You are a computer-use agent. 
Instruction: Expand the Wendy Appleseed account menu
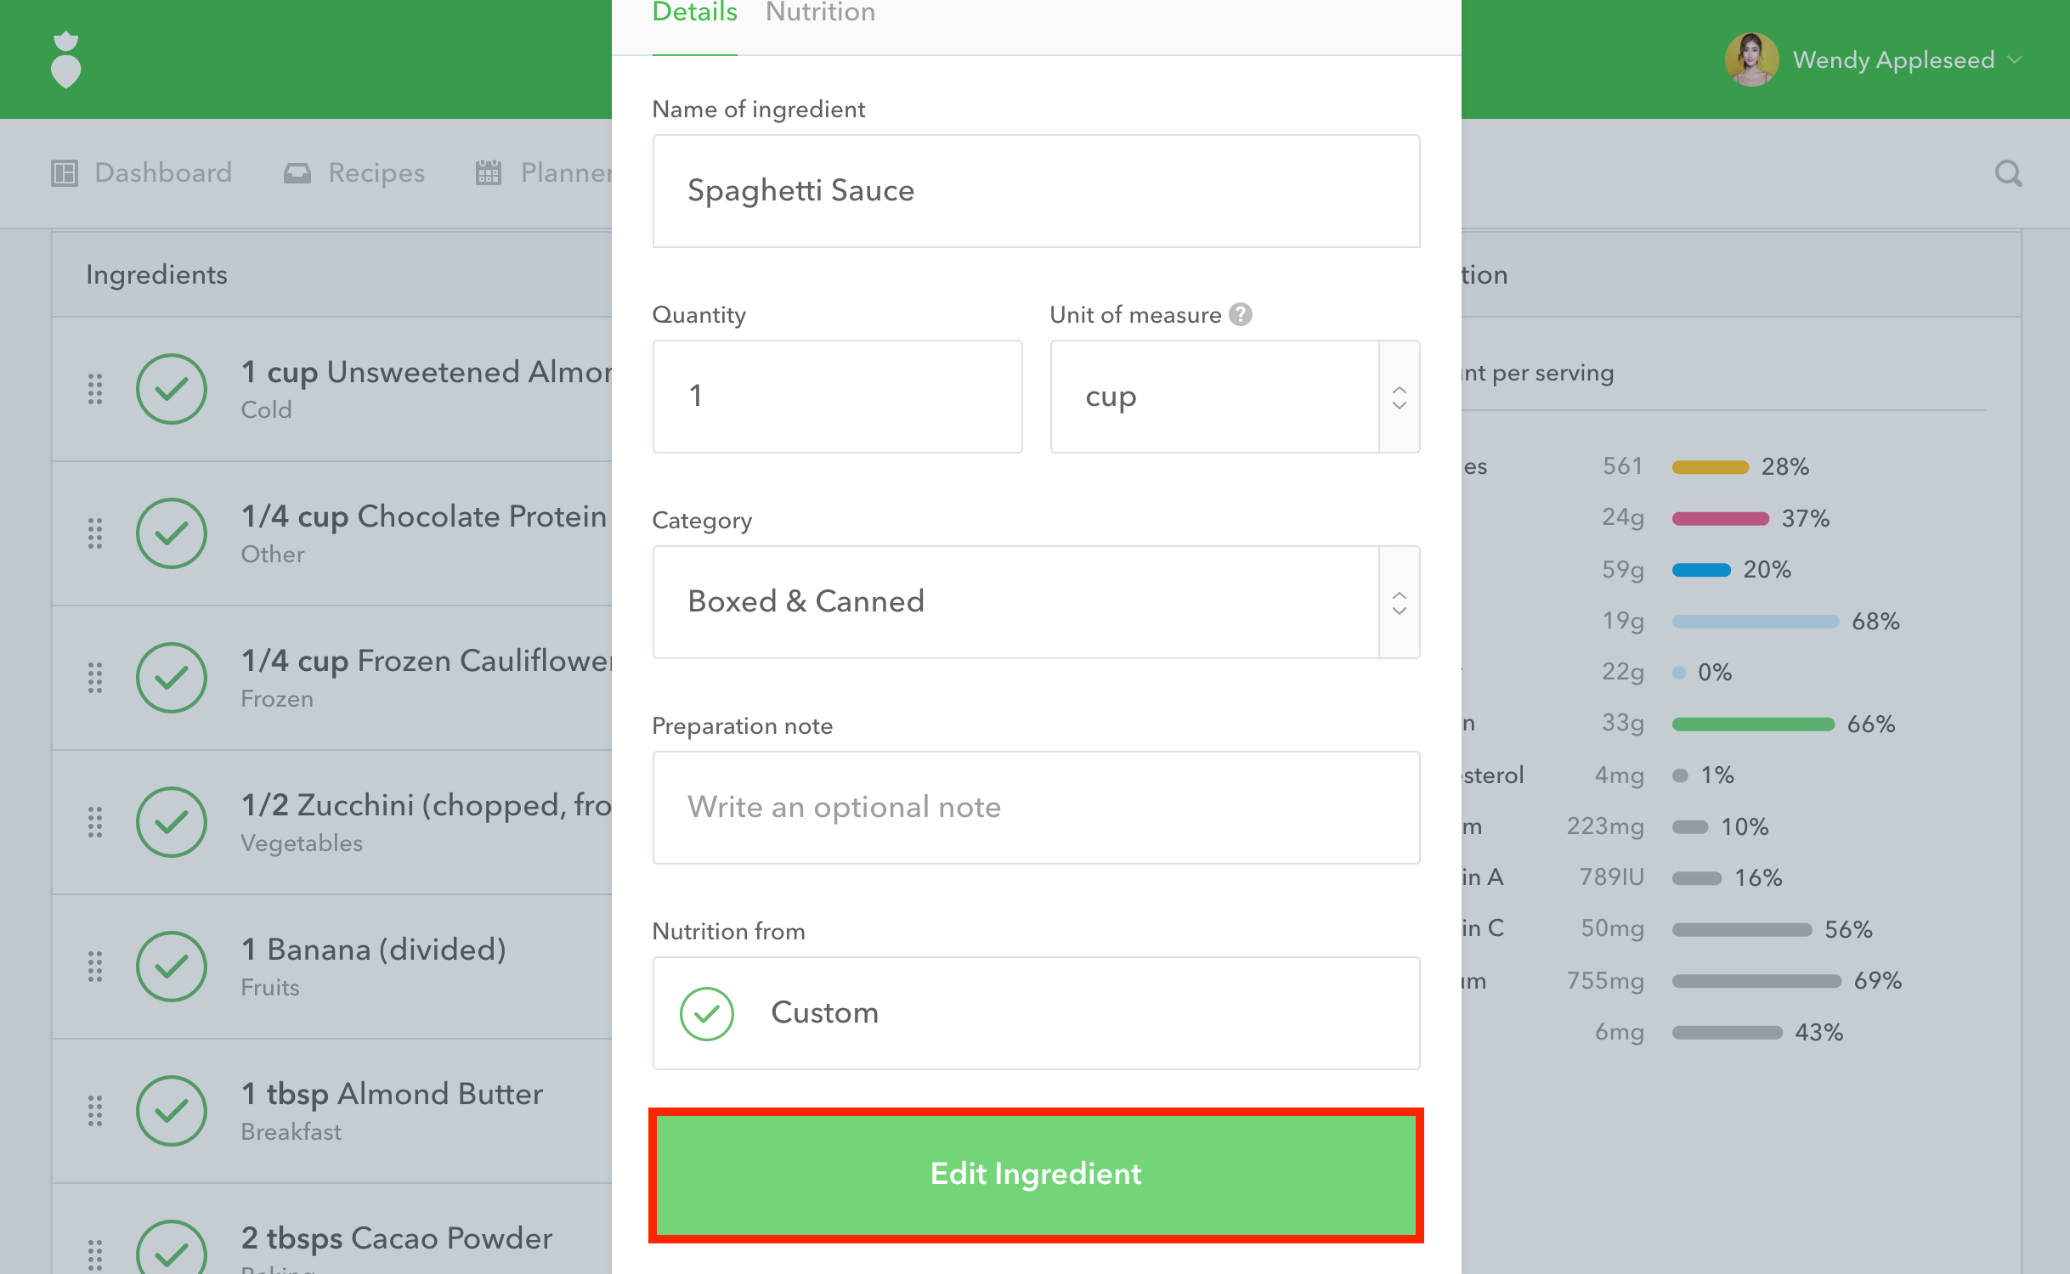pos(2014,59)
